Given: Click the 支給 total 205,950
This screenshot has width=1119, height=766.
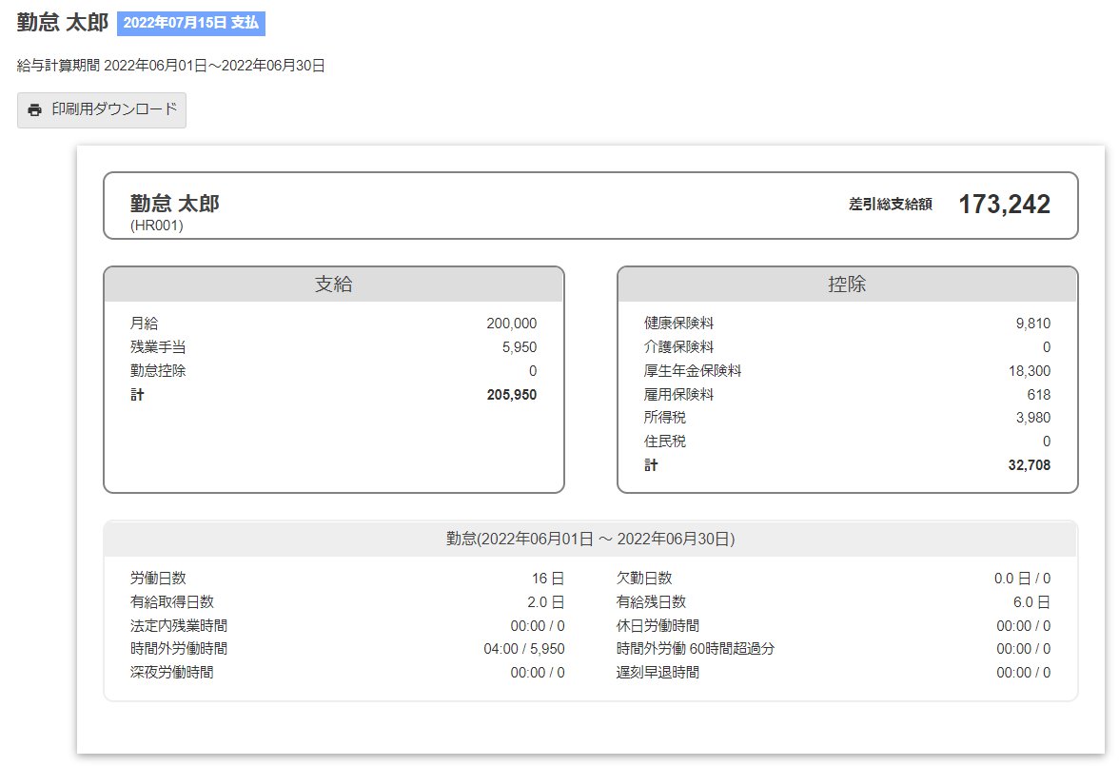Looking at the screenshot, I should [511, 395].
